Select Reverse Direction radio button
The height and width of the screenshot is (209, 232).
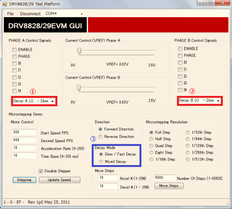pos(100,136)
